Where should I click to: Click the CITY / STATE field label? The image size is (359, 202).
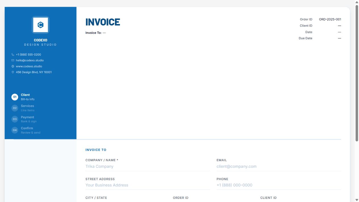[x=96, y=198]
